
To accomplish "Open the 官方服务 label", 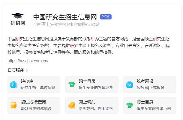I will [16, 70].
